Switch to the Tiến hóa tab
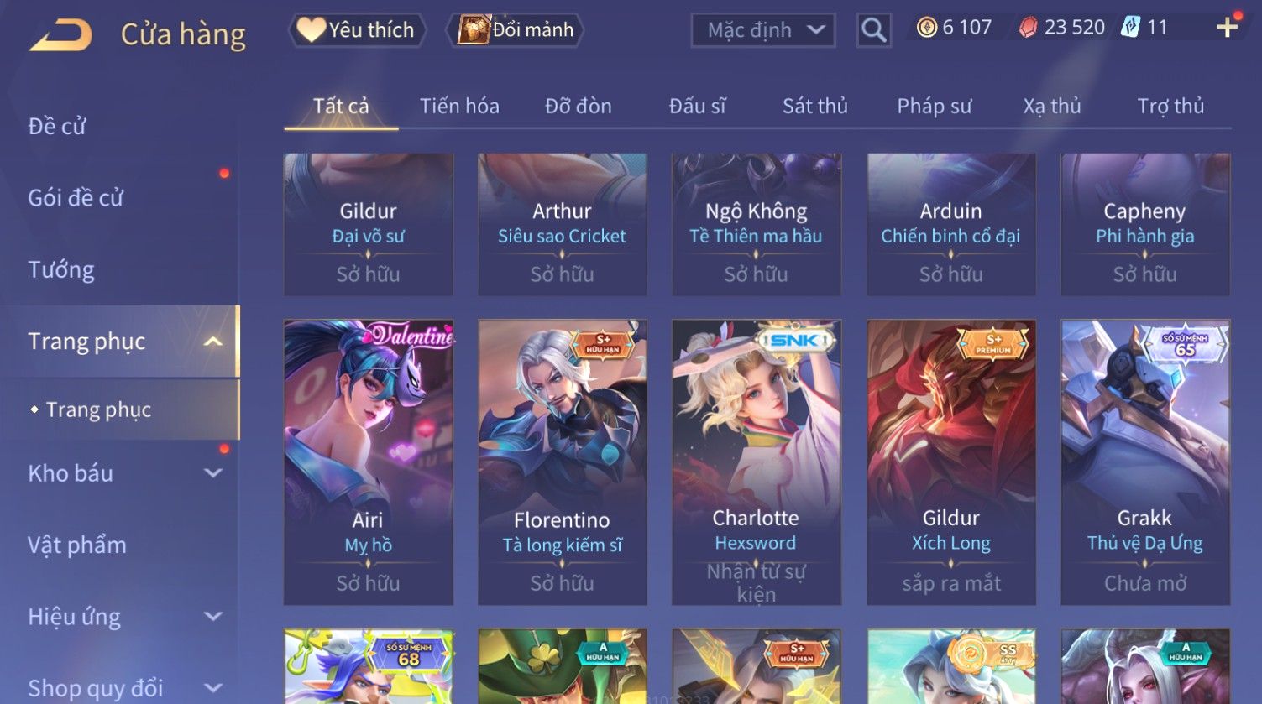Image resolution: width=1262 pixels, height=704 pixels. tap(459, 106)
